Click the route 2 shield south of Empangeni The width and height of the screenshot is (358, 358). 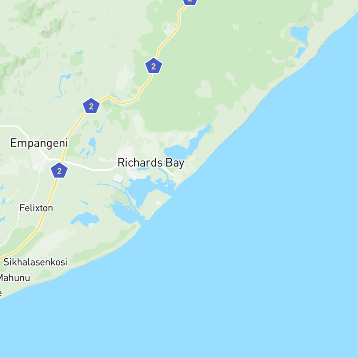tap(59, 170)
